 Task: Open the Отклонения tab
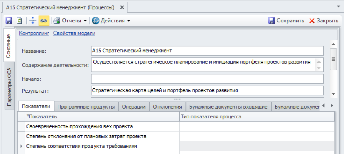(x=167, y=107)
